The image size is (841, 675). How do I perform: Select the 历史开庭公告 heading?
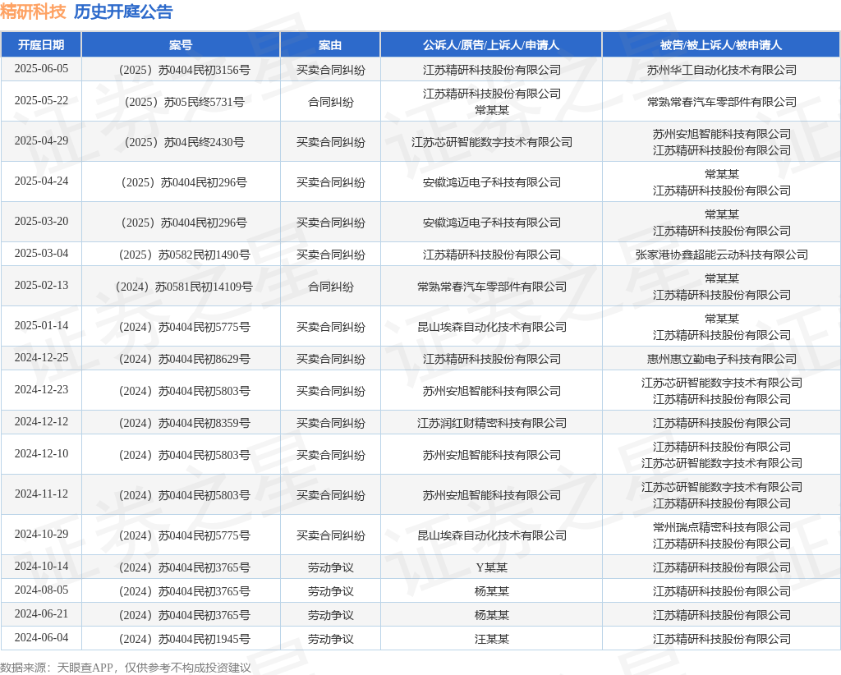[x=123, y=11]
